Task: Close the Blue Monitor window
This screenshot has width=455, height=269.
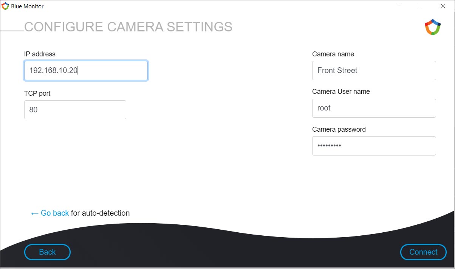Action: click(x=443, y=6)
